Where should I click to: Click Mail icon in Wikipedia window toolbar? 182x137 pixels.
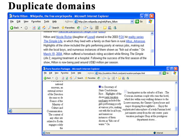85,28
